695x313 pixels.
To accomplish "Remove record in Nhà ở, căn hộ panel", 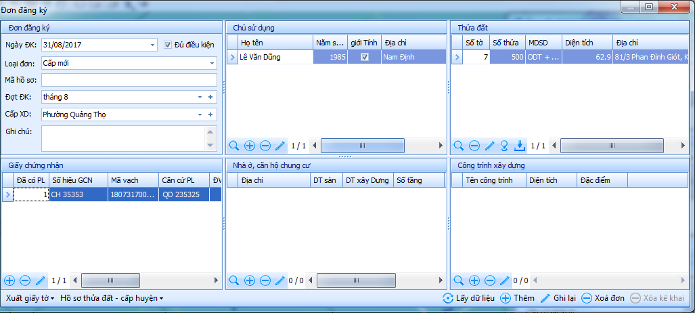I will click(x=265, y=280).
